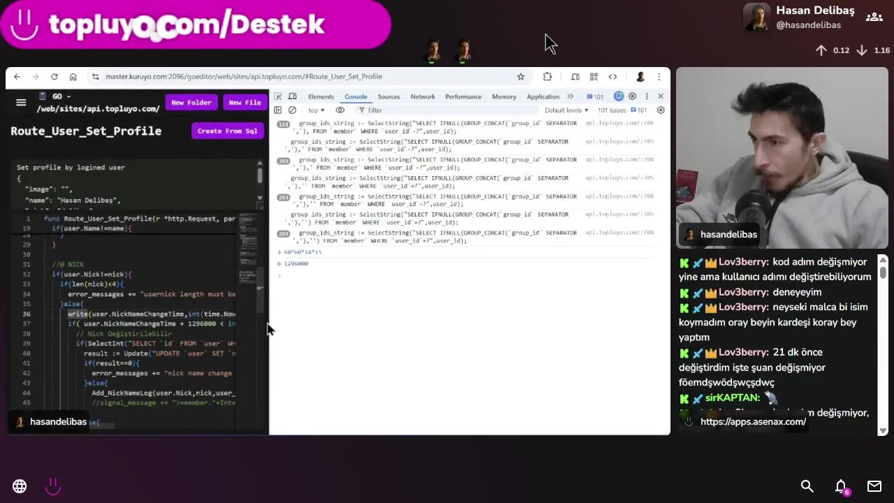Click the topluyo.com/Destek banner
894x503 pixels.
click(x=195, y=24)
